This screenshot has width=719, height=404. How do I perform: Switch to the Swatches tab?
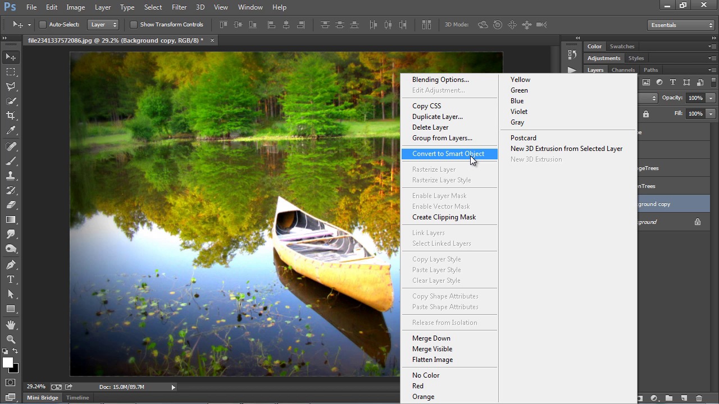point(622,47)
